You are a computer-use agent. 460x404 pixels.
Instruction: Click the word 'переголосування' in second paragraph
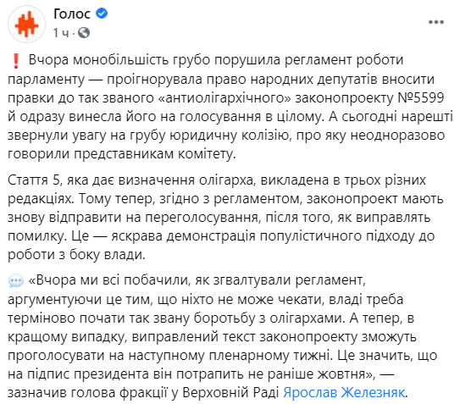point(202,218)
